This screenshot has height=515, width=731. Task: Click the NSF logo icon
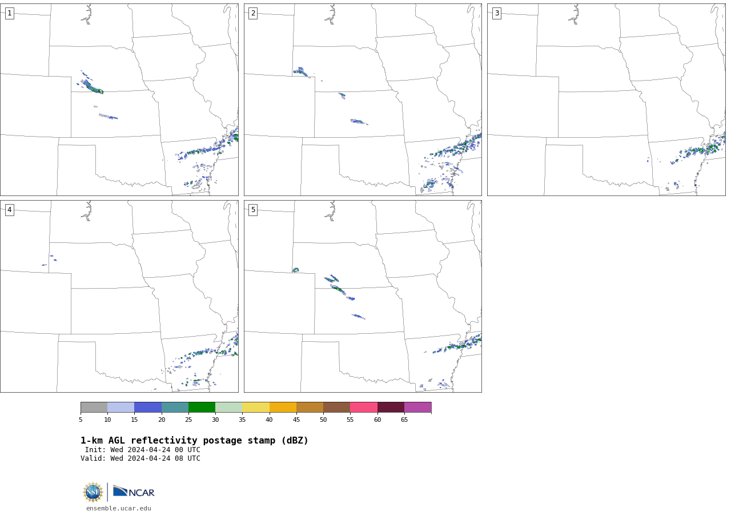pos(93,492)
